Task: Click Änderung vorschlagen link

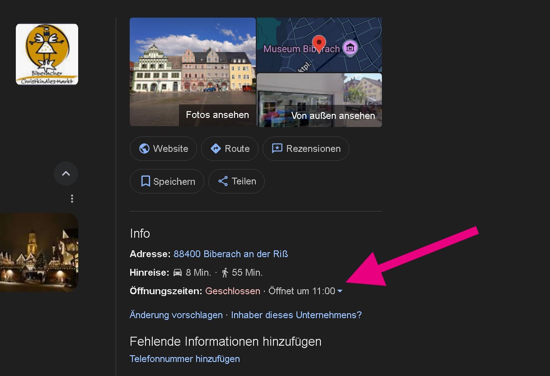Action: 176,315
